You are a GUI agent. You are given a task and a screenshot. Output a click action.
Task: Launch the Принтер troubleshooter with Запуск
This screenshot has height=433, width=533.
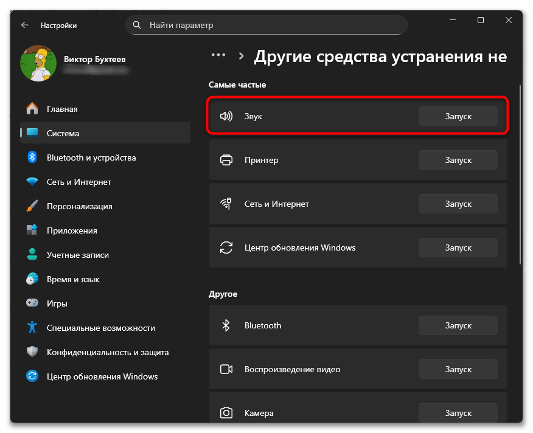[458, 159]
